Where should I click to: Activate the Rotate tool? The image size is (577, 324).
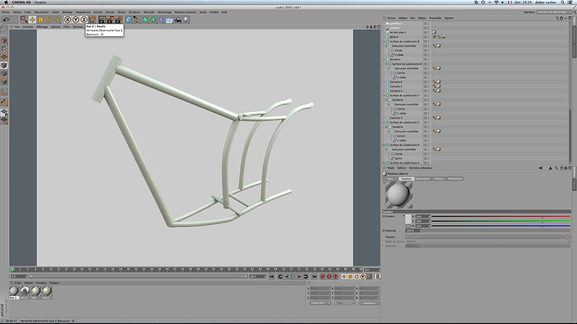click(49, 20)
